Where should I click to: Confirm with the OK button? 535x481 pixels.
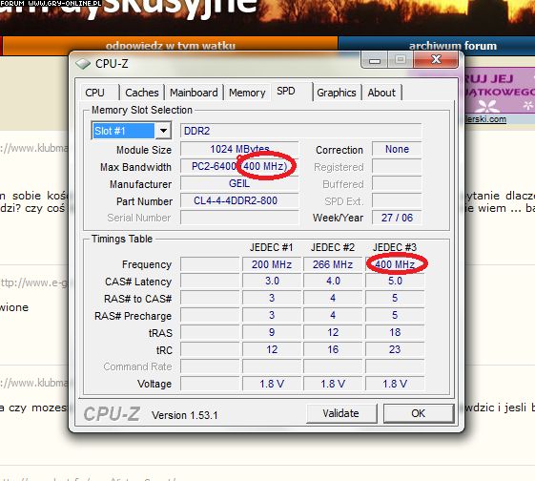pyautogui.click(x=419, y=413)
